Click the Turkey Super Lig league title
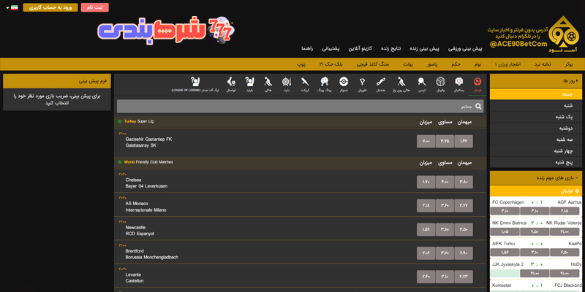The image size is (585, 292). coord(139,121)
